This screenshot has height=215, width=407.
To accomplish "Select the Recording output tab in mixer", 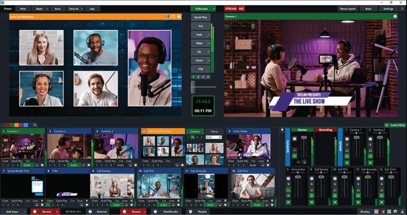I will 326,130.
